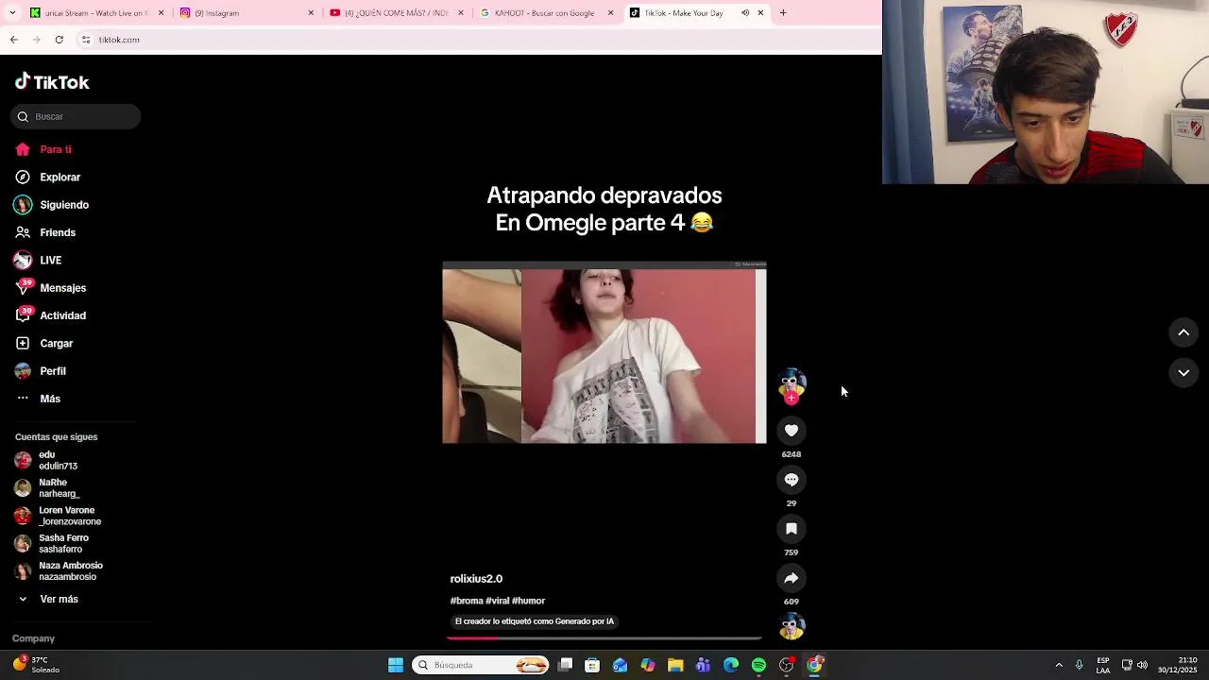The height and width of the screenshot is (680, 1209).
Task: Open the #viral hashtag
Action: point(497,601)
